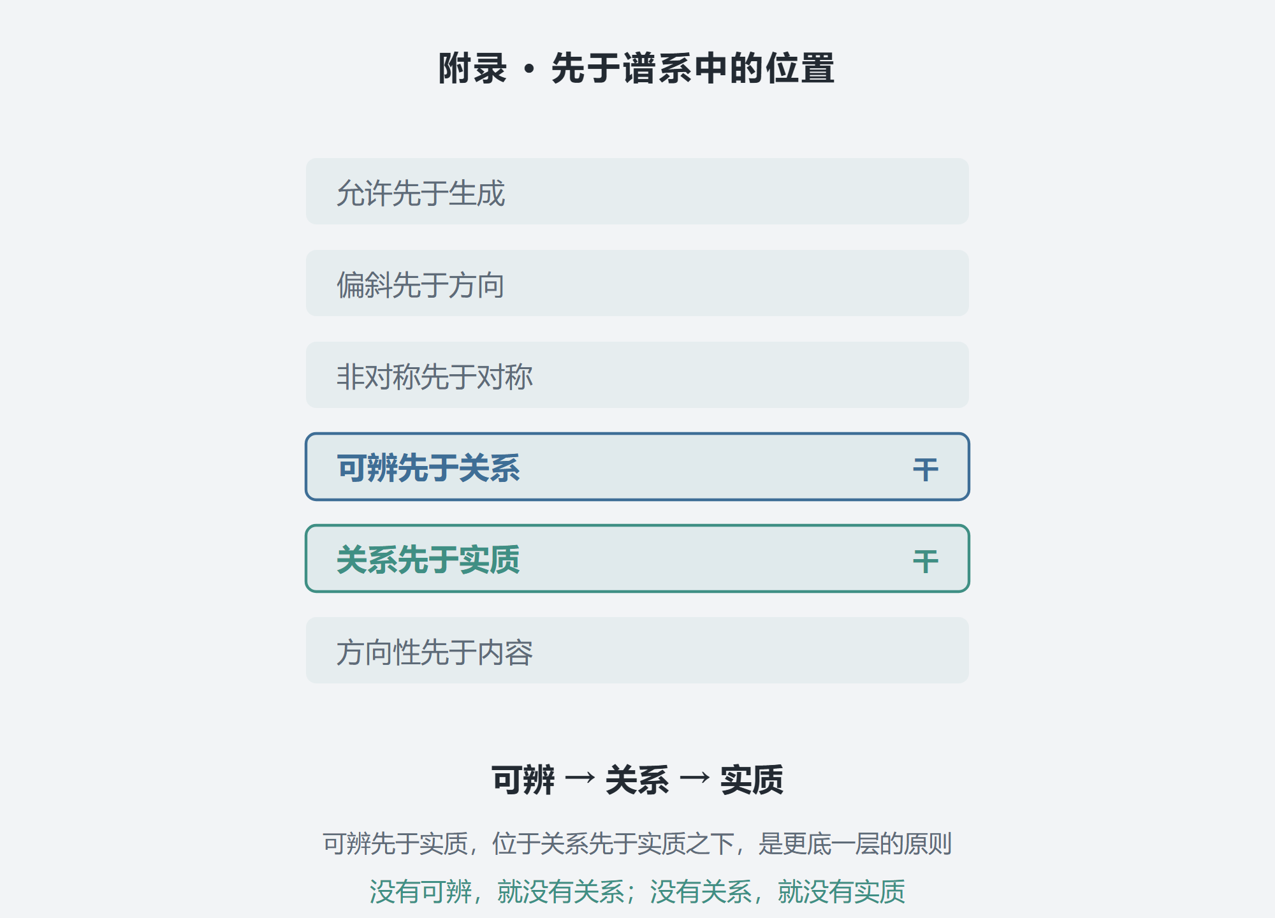Click the 可辨 word in the chain heading
1275x918 pixels.
click(x=523, y=780)
